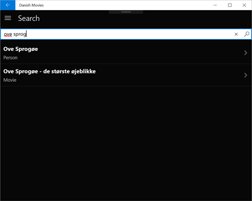Clear the search box text
The image size is (252, 201).
click(x=236, y=34)
